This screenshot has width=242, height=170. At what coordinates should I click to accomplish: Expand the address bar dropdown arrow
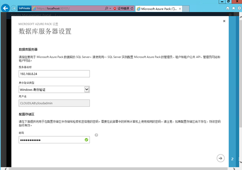110,8
